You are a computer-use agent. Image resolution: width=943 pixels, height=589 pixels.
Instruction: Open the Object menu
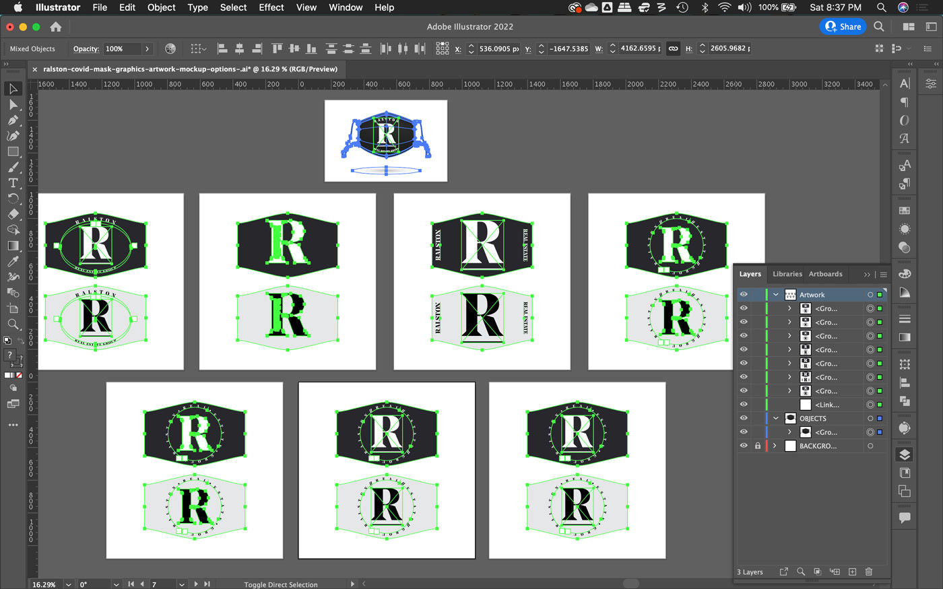pyautogui.click(x=162, y=7)
